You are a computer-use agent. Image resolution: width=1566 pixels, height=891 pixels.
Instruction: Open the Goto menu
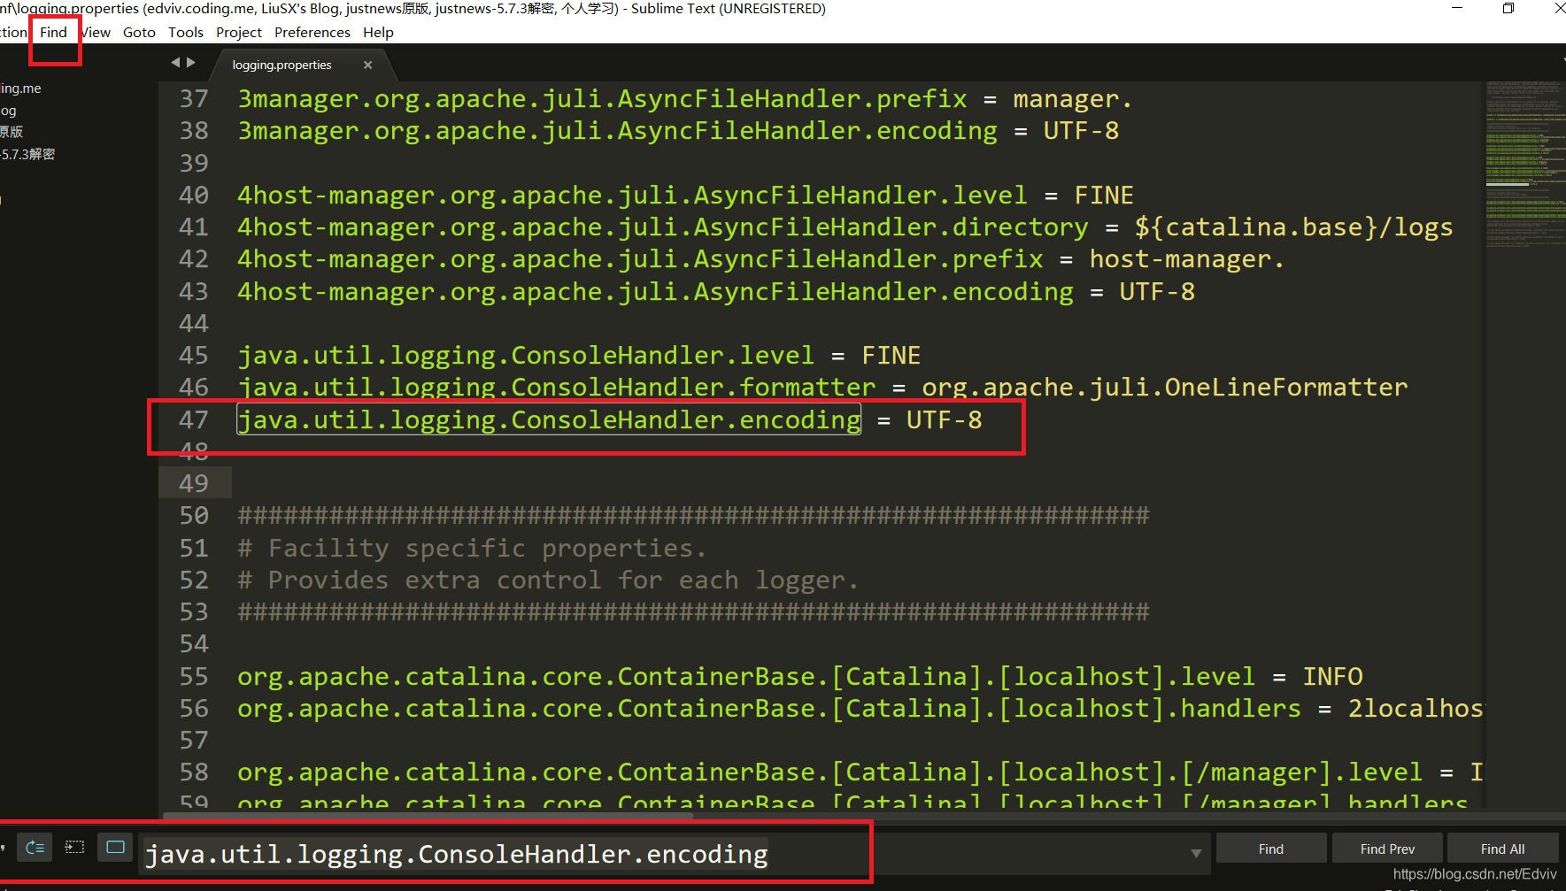(x=139, y=33)
